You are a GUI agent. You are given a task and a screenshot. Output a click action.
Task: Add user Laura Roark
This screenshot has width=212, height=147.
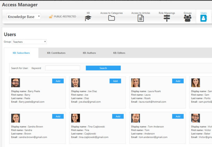click(x=178, y=81)
